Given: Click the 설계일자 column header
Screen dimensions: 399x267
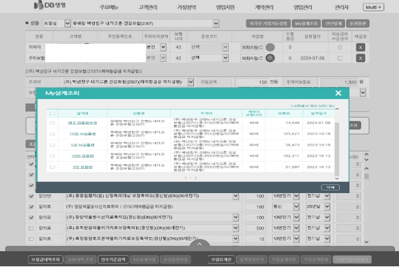Looking at the screenshot, I should 318,114.
